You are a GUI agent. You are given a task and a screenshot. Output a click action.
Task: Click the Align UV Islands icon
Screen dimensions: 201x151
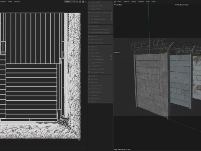point(89,62)
